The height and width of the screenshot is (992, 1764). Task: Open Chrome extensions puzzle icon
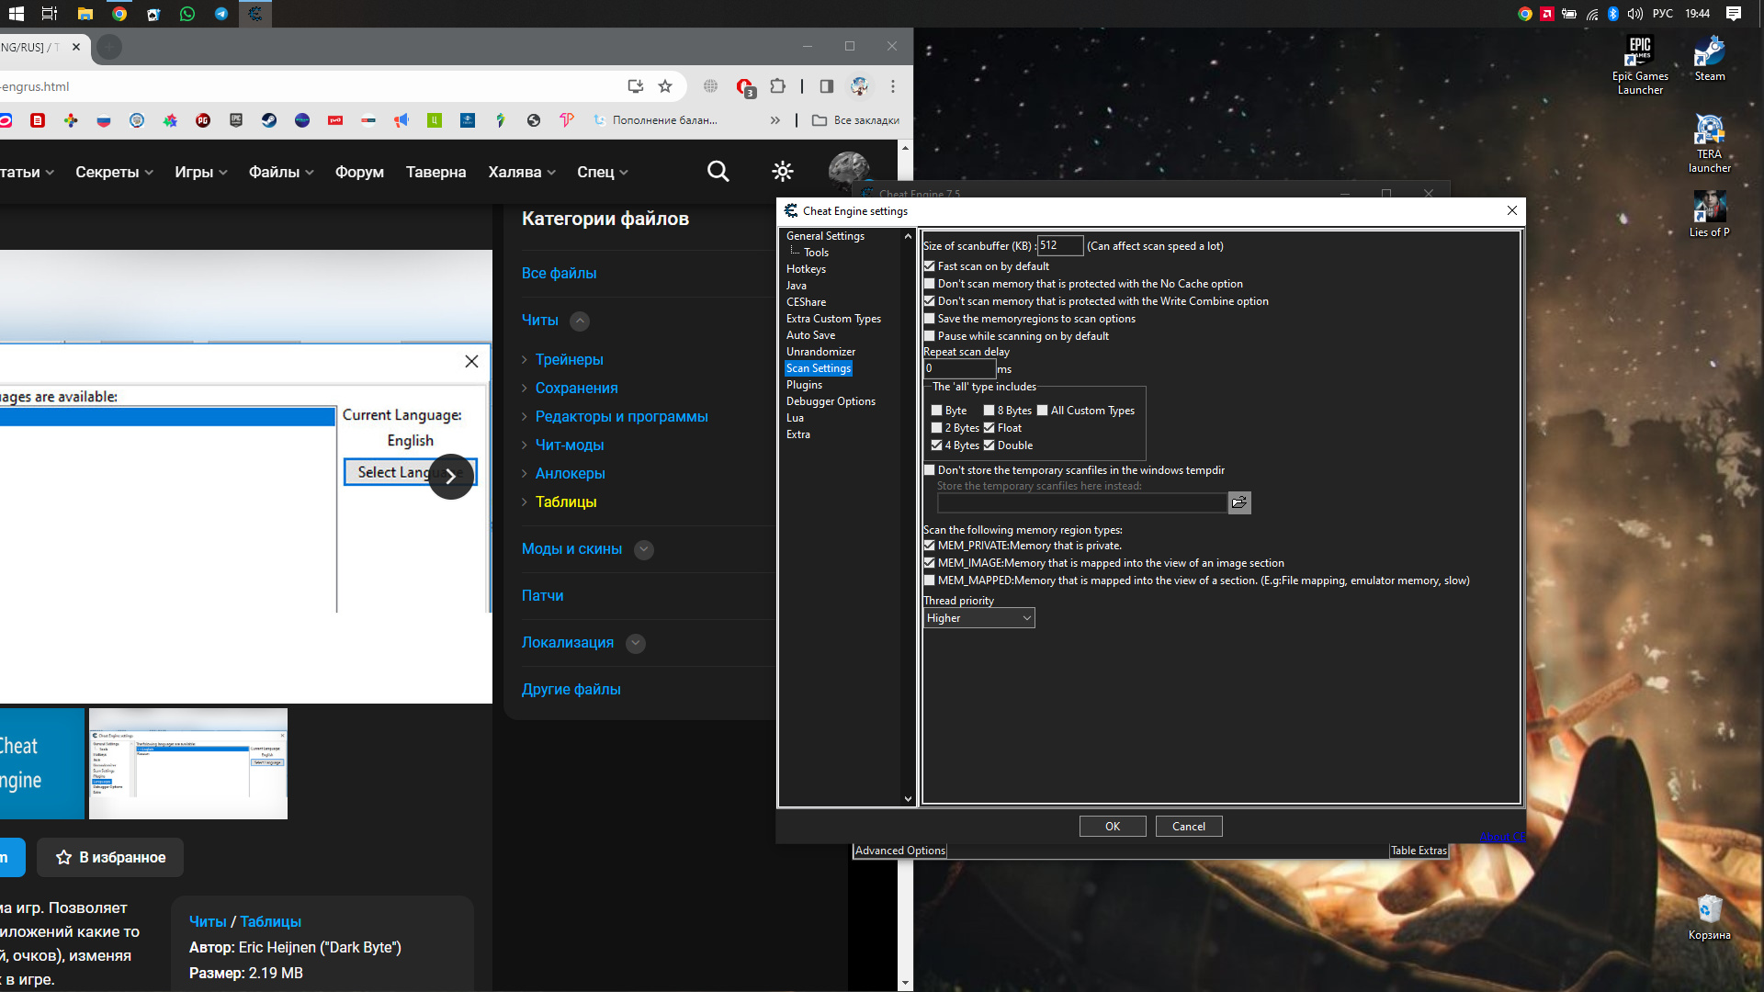point(778,86)
